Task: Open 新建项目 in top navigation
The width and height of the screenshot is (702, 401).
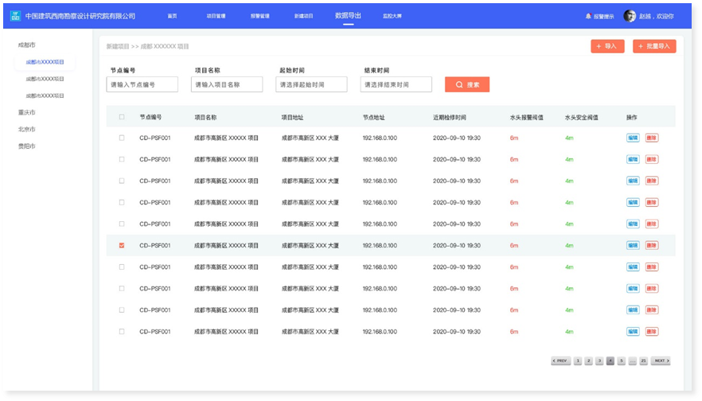Action: [x=303, y=16]
